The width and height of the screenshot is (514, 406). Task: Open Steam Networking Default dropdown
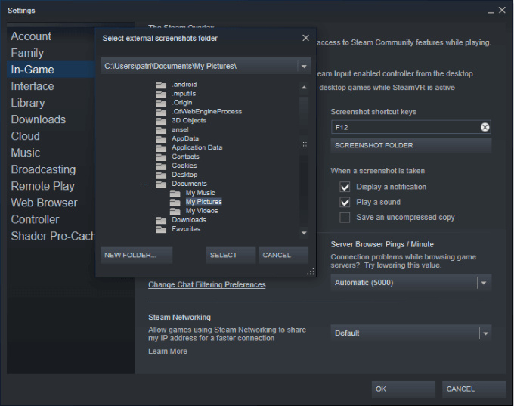coord(485,333)
